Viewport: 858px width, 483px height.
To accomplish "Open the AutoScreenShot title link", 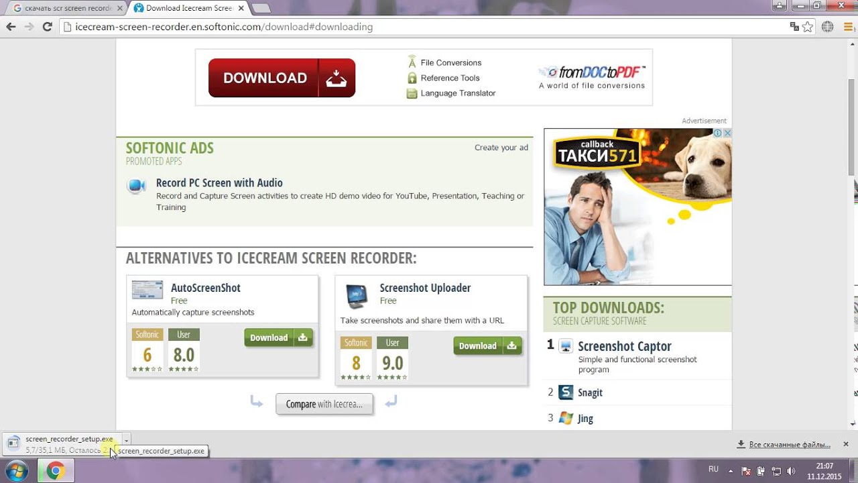I will click(x=206, y=288).
